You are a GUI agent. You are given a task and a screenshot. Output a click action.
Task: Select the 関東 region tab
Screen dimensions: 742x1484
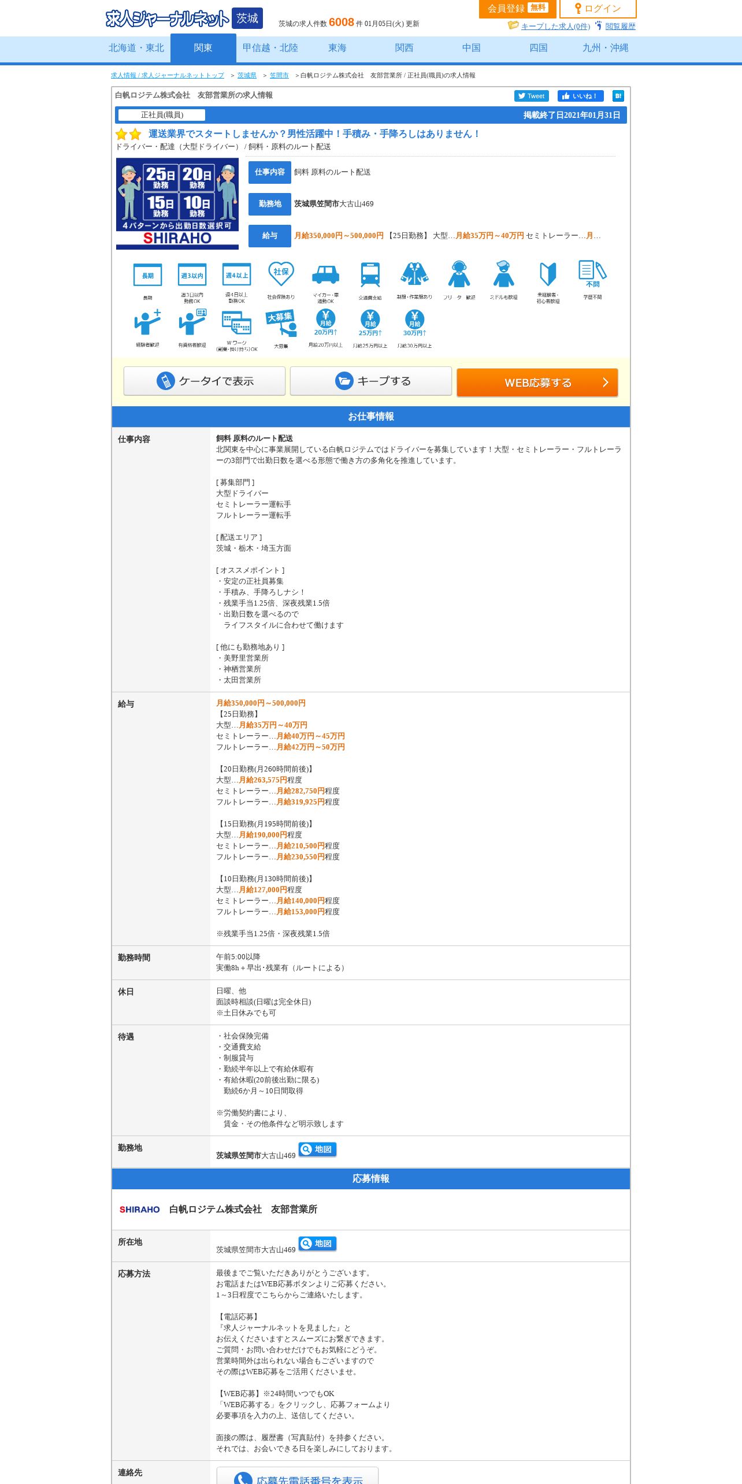pos(203,48)
